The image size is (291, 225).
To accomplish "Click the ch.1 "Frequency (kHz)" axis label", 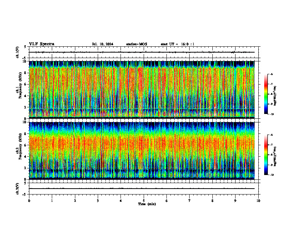I will (x=20, y=85).
